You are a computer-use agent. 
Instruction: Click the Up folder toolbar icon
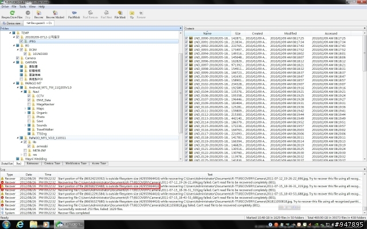pos(132,13)
